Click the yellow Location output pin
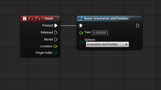 [x=55, y=46]
